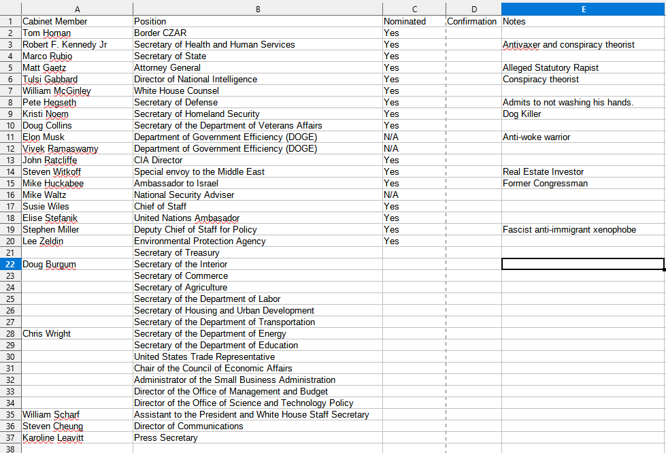Select the 'Doug Collins' cell
The height and width of the screenshot is (453, 666).
77,125
